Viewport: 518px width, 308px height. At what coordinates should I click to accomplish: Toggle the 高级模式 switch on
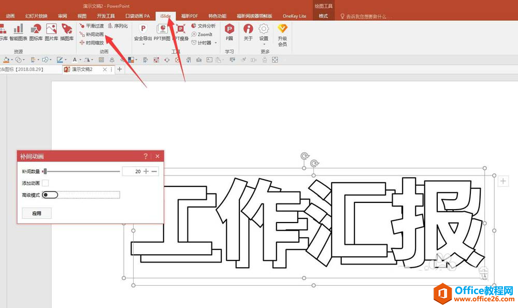click(51, 195)
